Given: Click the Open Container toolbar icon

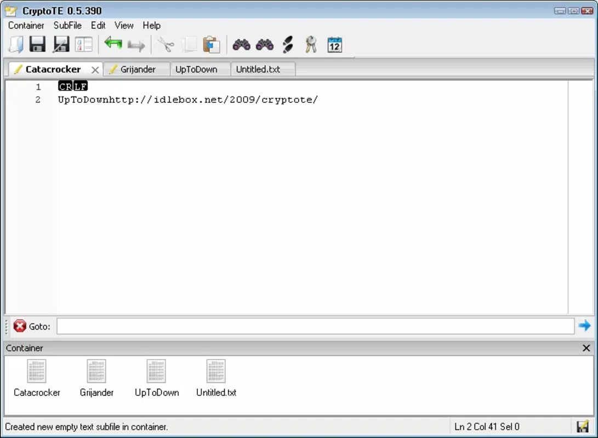Looking at the screenshot, I should coord(16,44).
